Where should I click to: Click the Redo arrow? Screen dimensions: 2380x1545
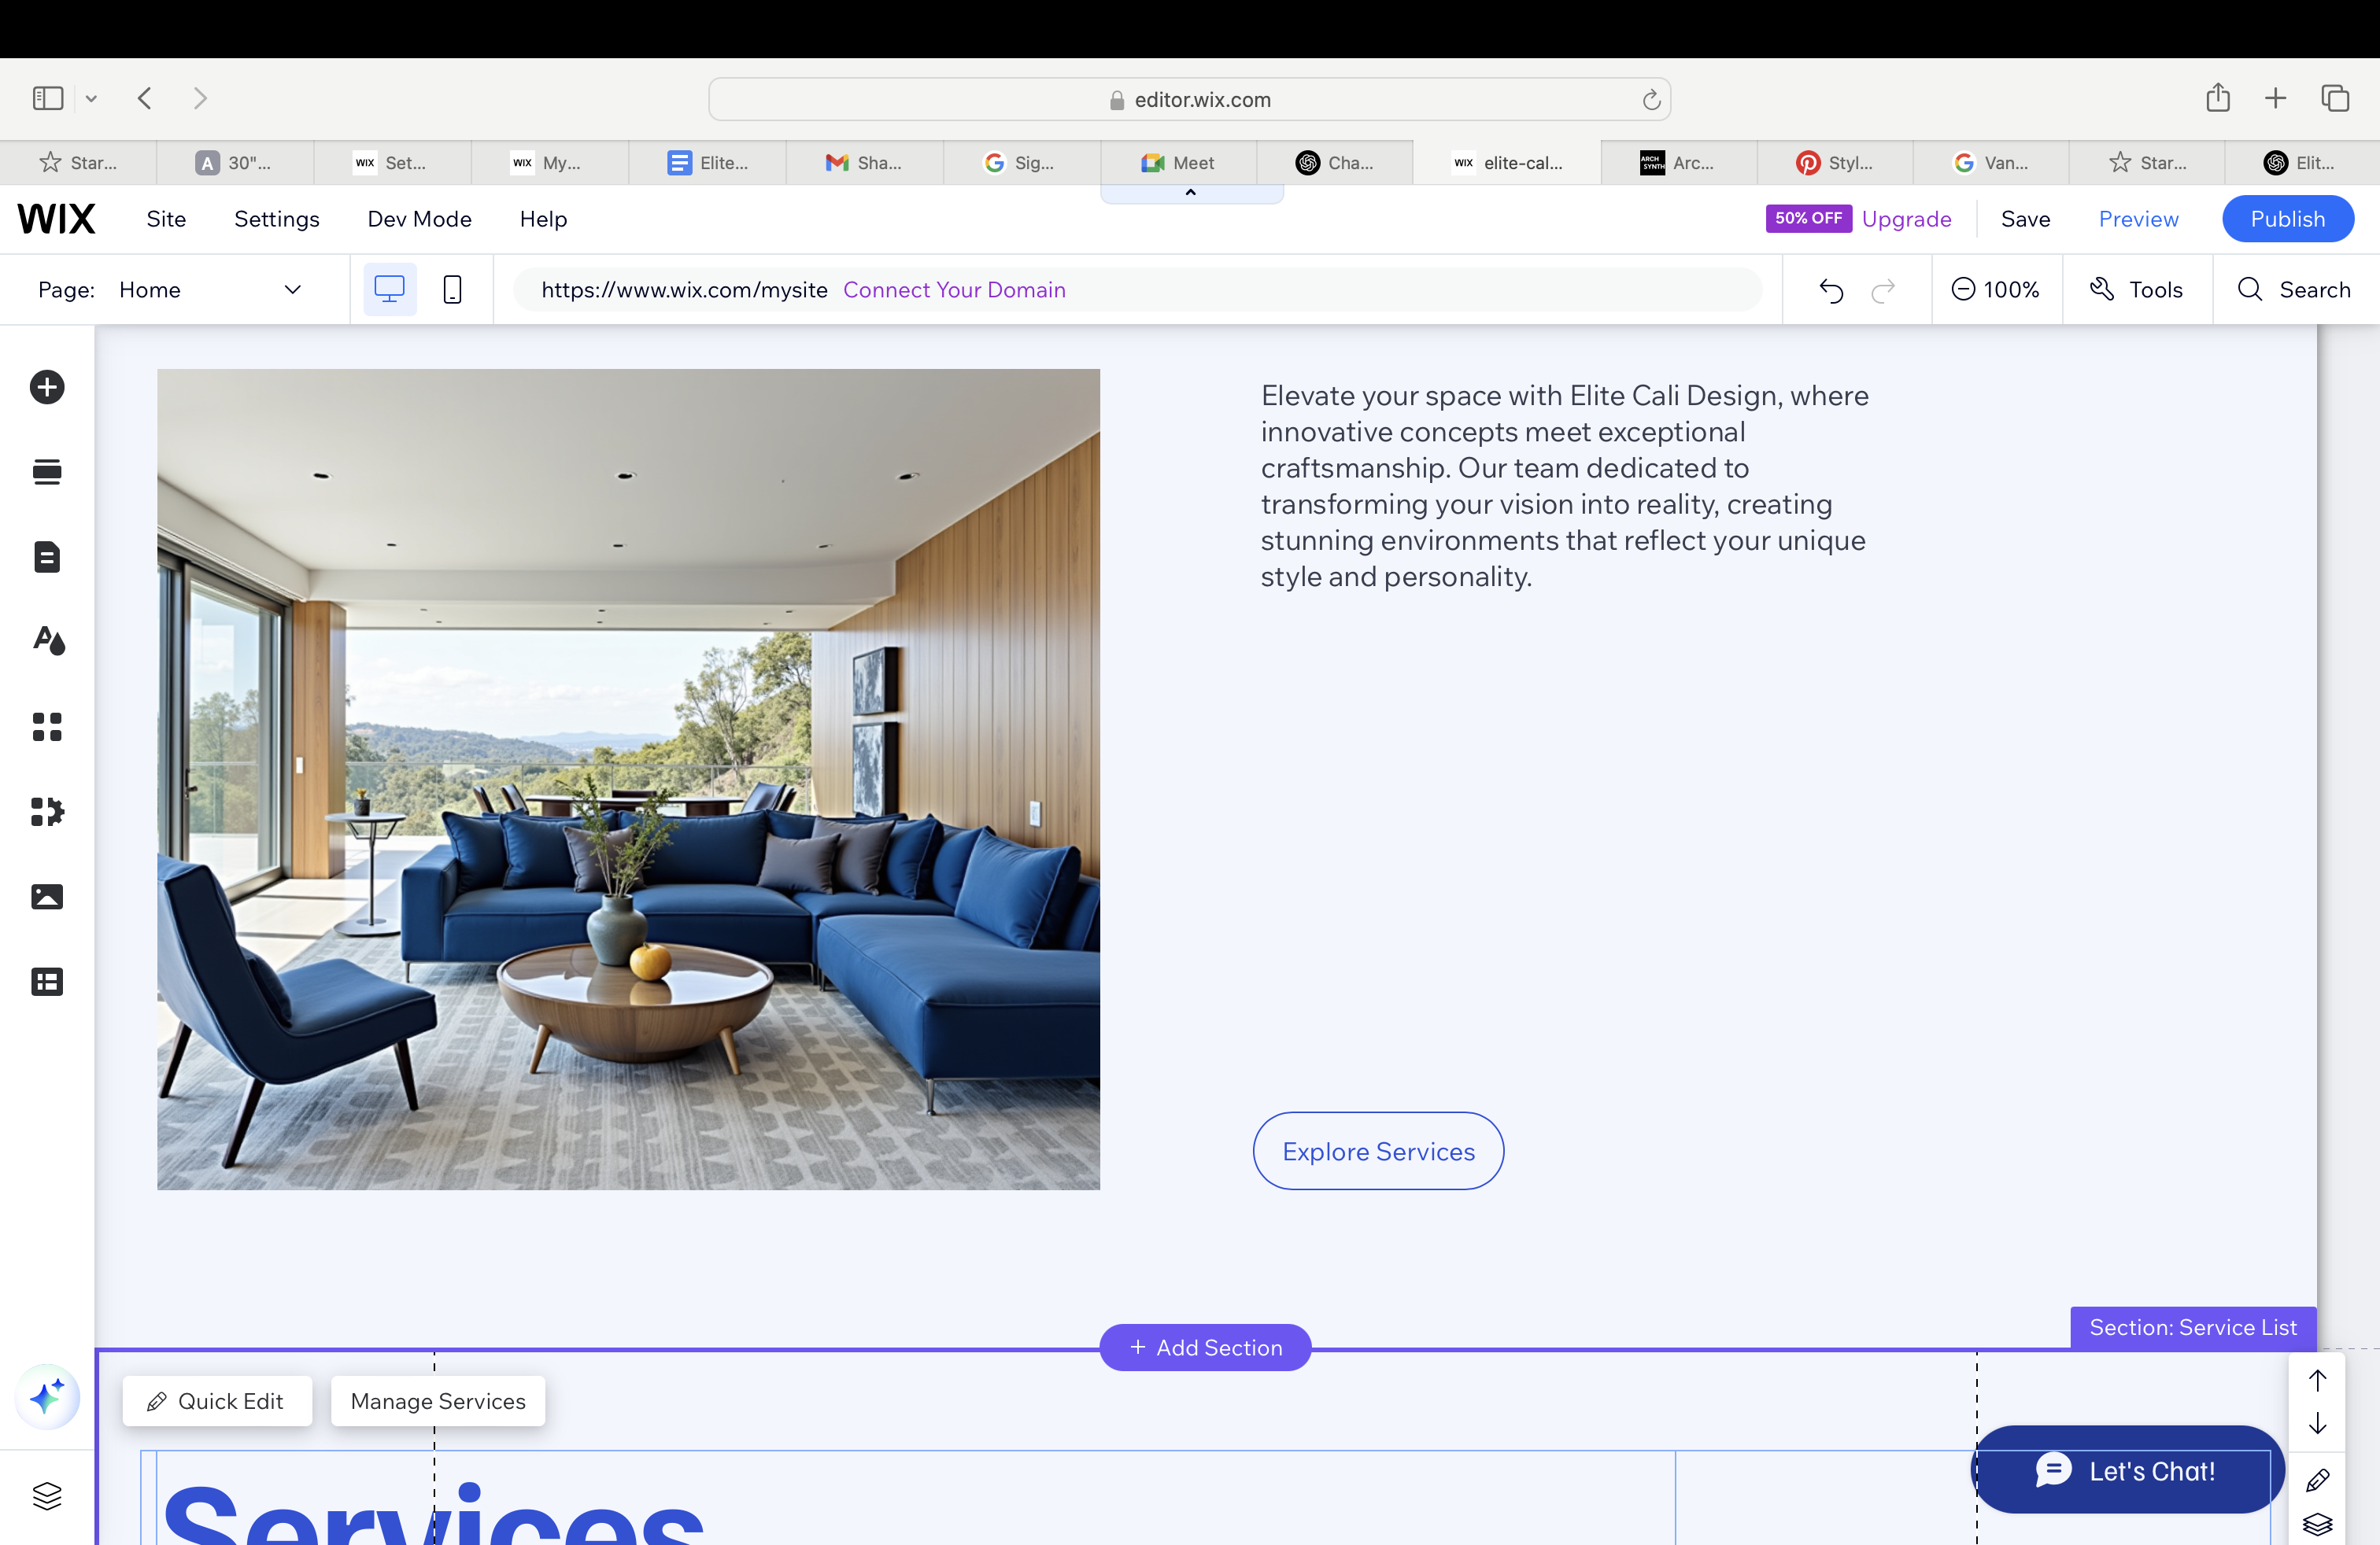[1883, 289]
